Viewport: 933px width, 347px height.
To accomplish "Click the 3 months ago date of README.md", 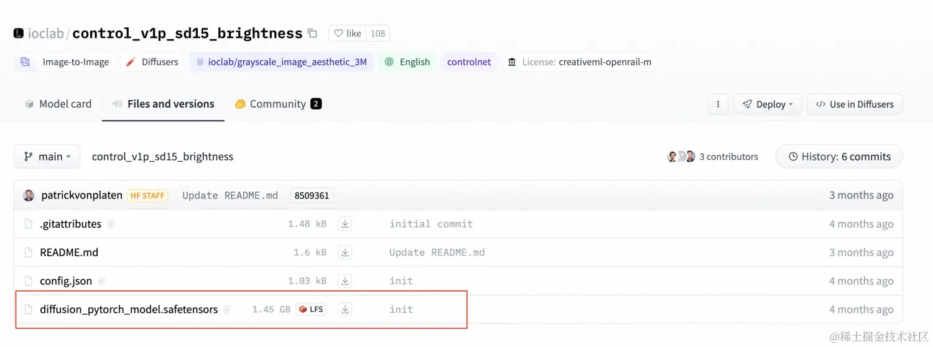I will tap(861, 252).
